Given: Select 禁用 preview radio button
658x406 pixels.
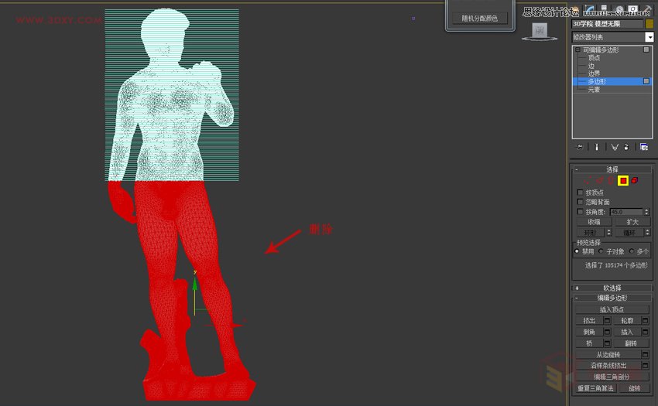Looking at the screenshot, I should (x=577, y=251).
